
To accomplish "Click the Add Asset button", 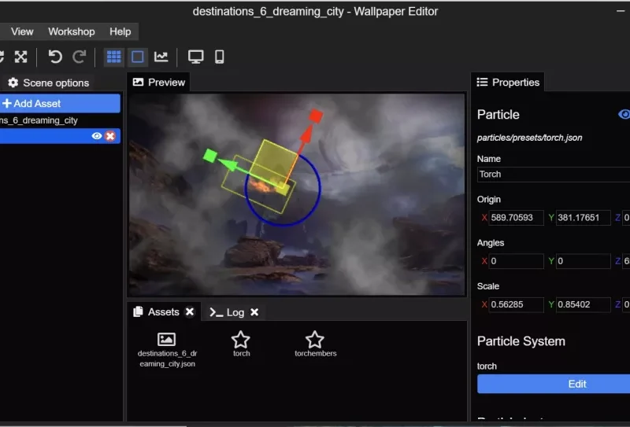I will 59,103.
